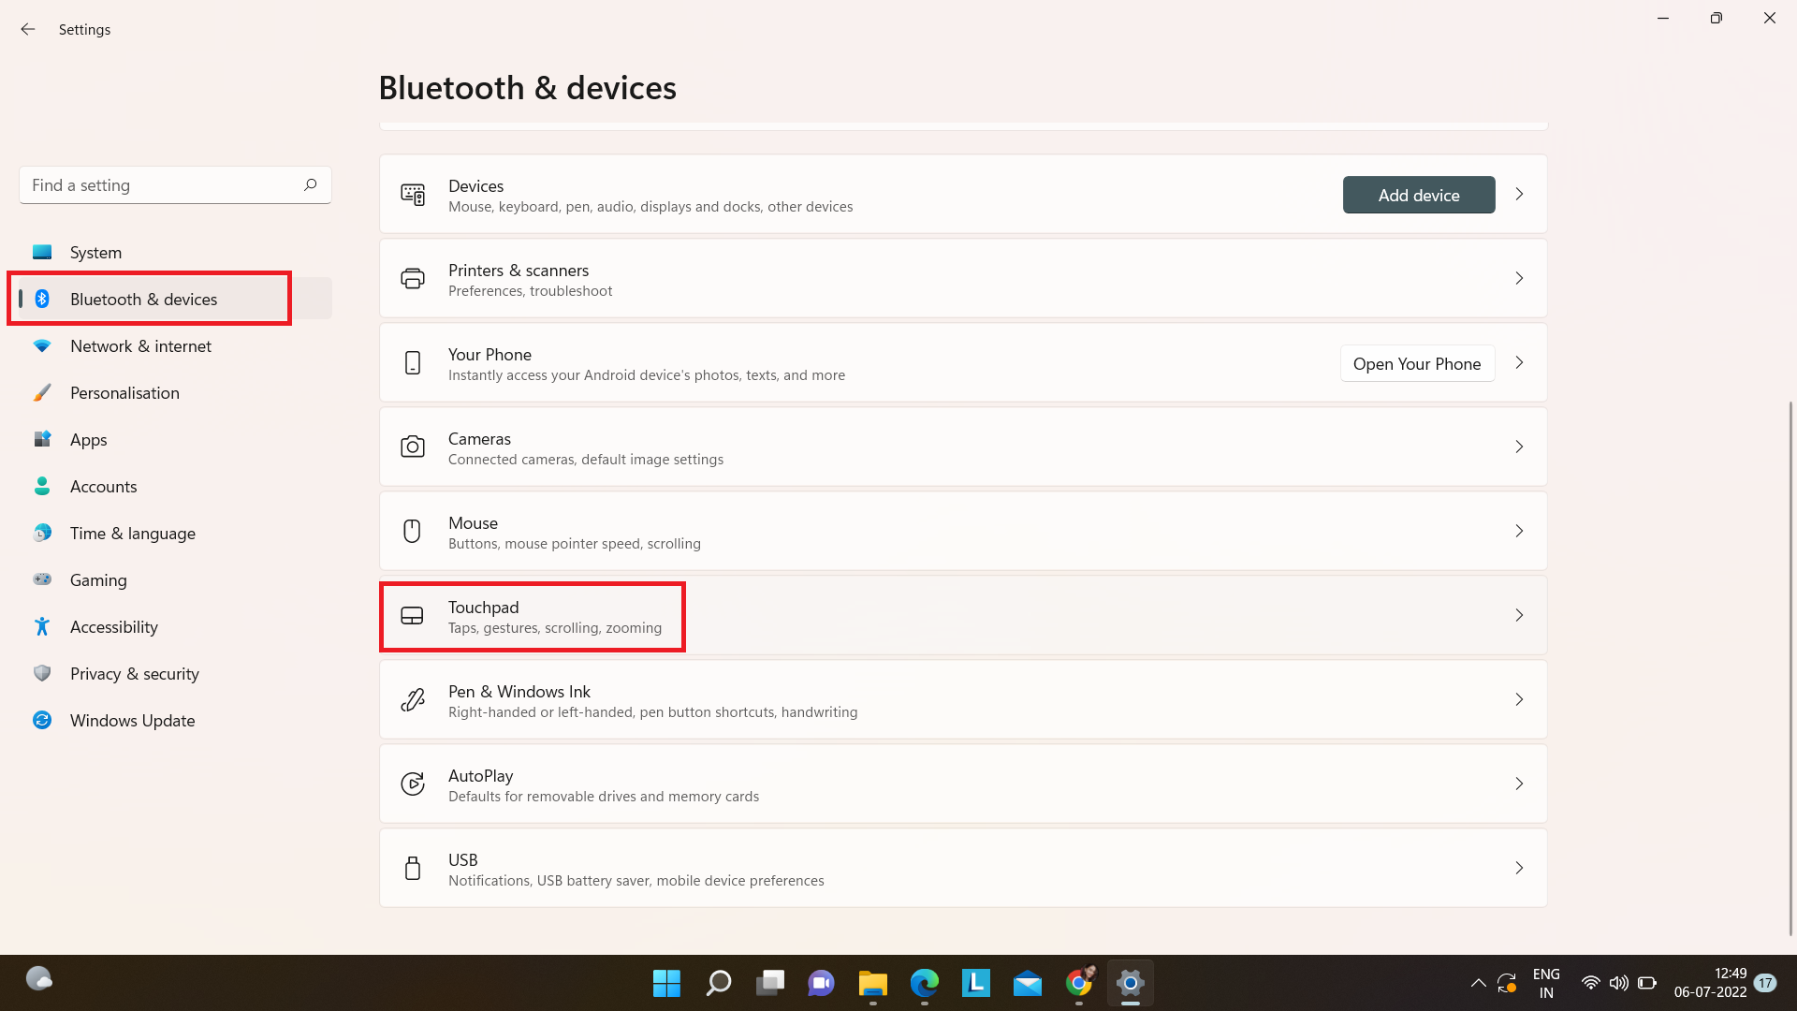Click the back arrow icon in Settings
Image resolution: width=1797 pixels, height=1011 pixels.
click(x=28, y=29)
